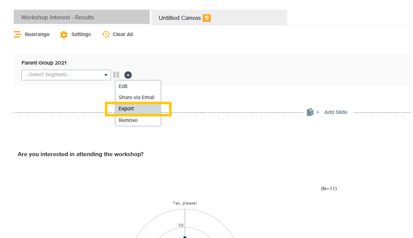Click the Clear All text label
This screenshot has height=238, width=413.
click(123, 35)
